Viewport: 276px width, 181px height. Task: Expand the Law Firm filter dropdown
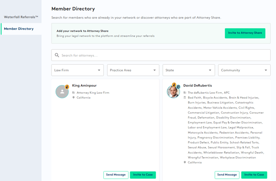tap(77, 70)
